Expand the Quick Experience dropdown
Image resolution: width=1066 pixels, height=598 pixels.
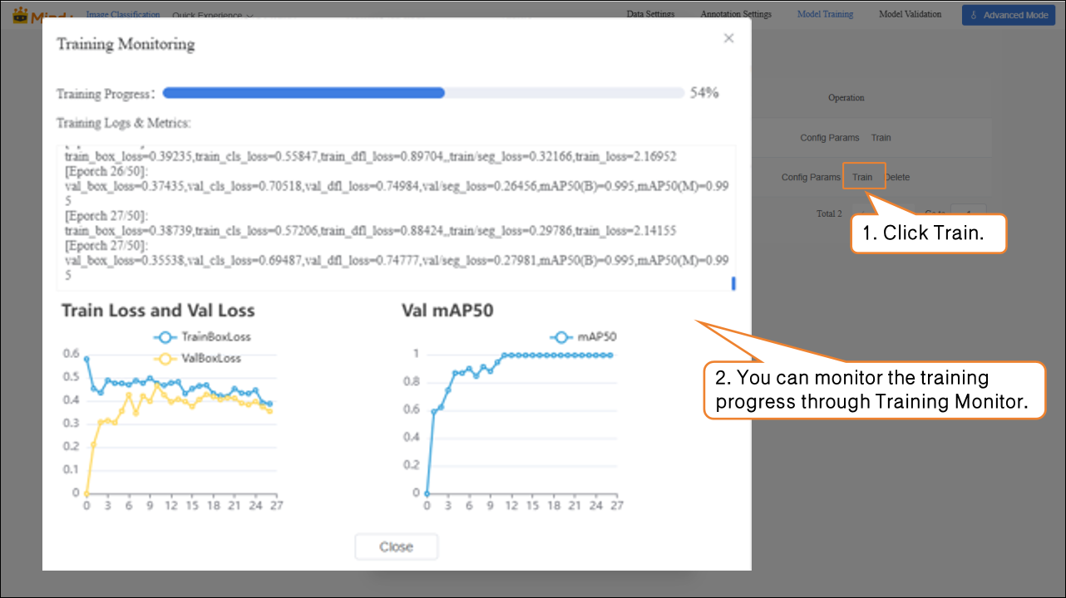[x=212, y=15]
